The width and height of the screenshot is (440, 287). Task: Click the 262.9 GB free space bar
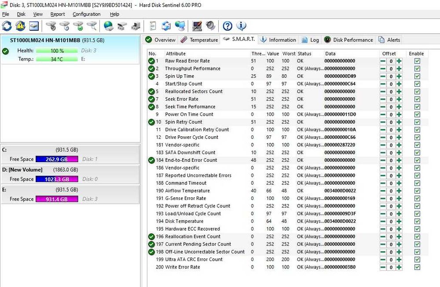[57, 159]
